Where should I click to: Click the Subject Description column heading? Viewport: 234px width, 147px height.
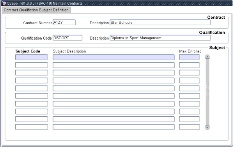coord(69,51)
